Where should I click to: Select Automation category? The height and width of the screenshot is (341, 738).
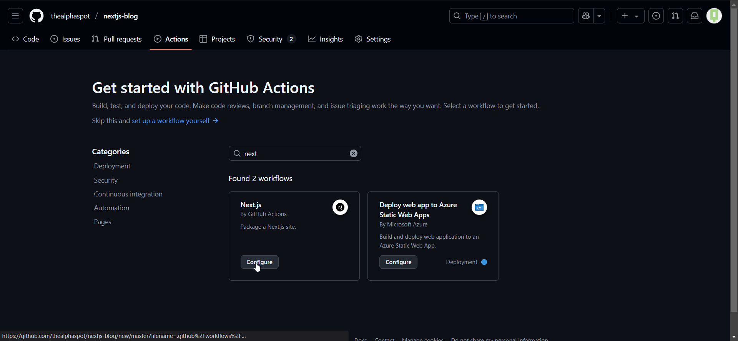point(111,208)
